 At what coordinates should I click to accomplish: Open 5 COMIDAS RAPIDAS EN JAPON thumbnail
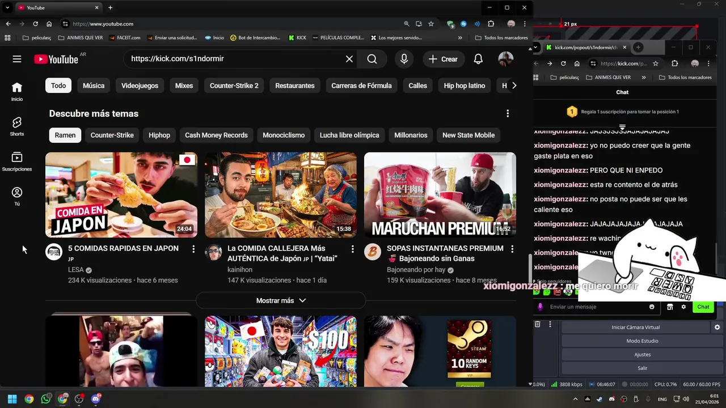[x=121, y=195]
